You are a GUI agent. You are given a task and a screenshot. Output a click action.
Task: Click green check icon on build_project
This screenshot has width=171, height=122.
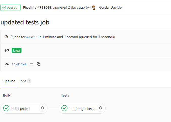pyautogui.click(x=6, y=108)
